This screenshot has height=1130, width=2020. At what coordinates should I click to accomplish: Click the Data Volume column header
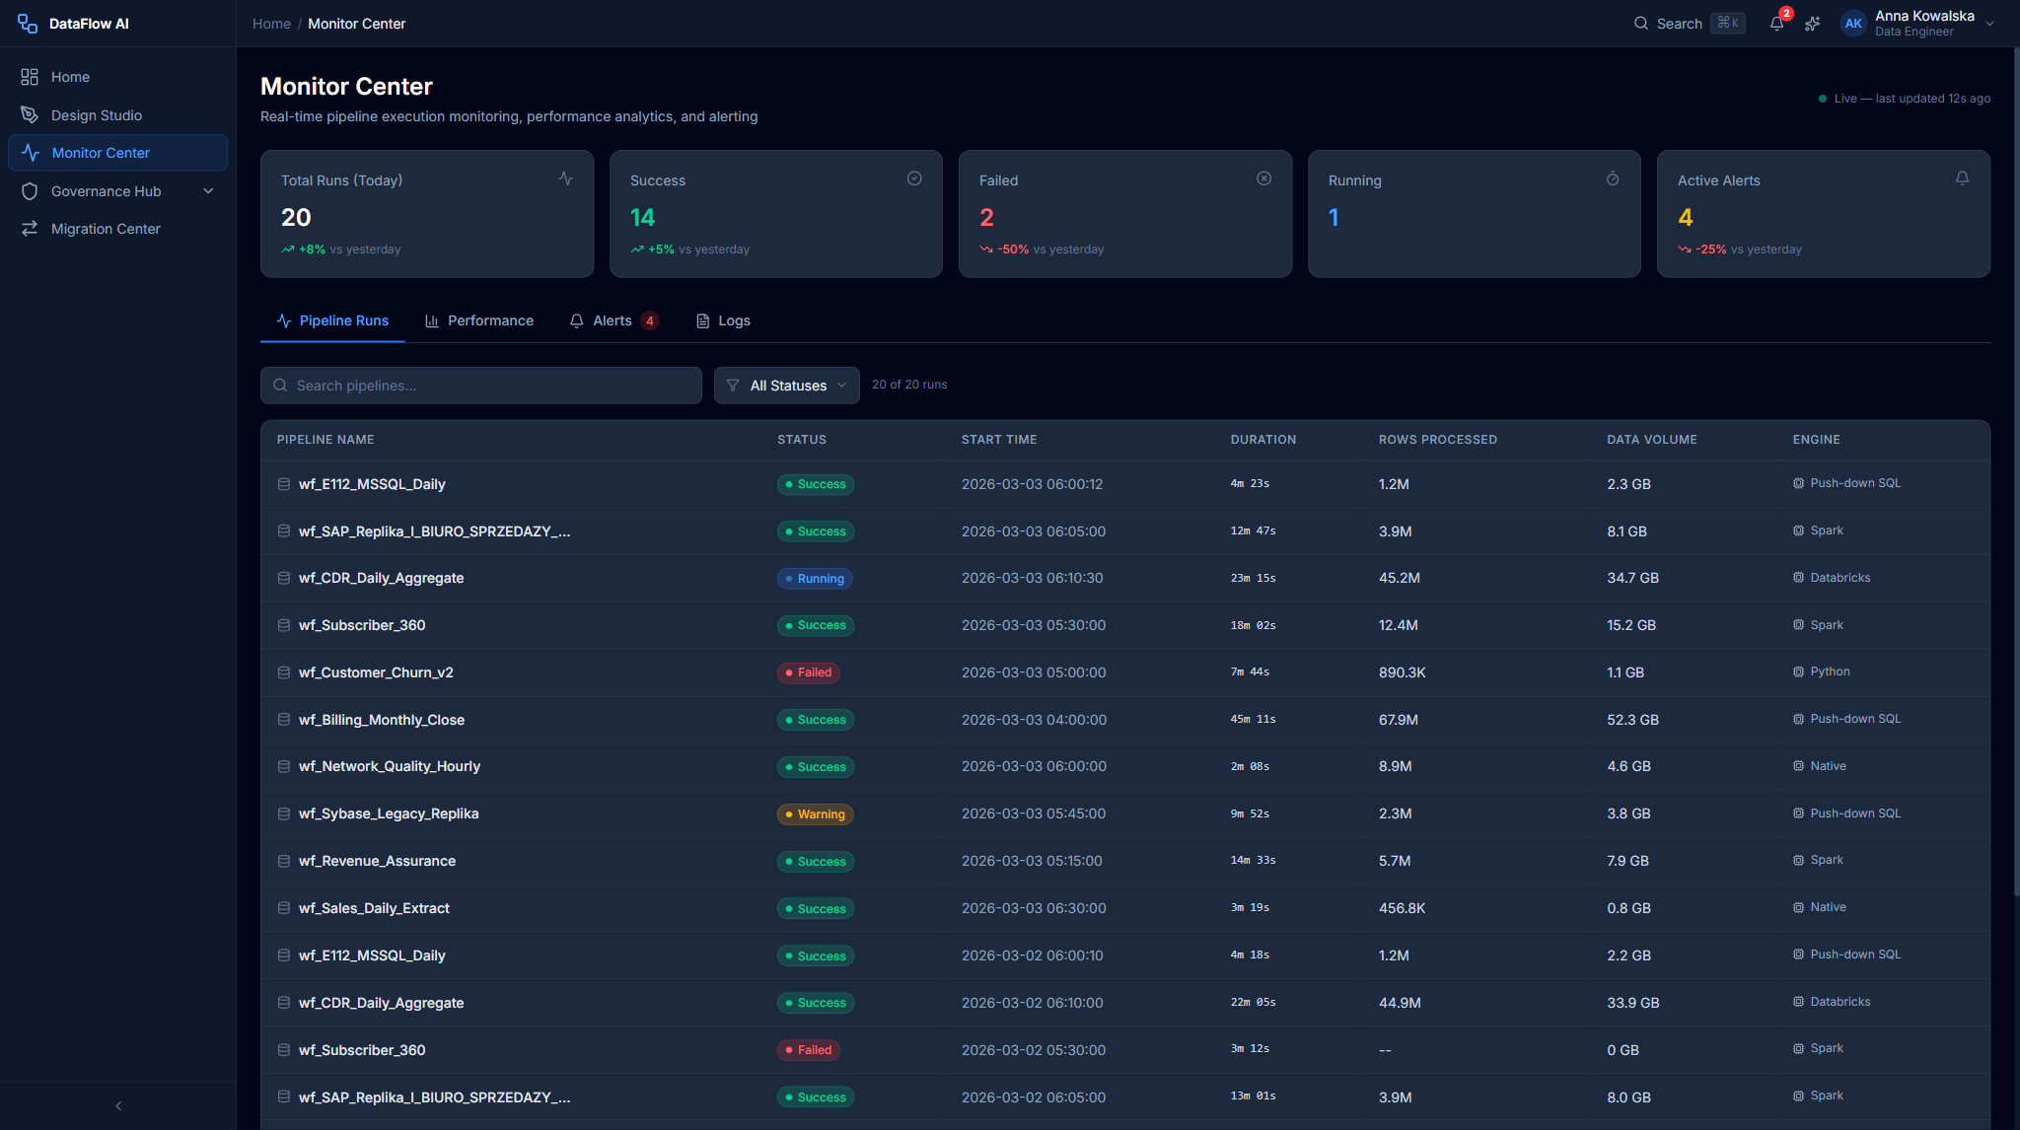(1652, 440)
